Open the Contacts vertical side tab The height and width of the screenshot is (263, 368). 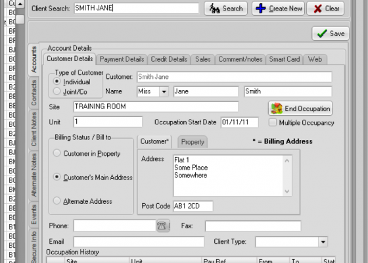point(34,93)
